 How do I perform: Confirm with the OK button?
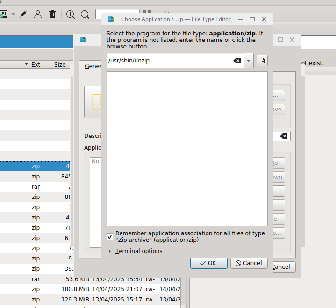(209, 263)
